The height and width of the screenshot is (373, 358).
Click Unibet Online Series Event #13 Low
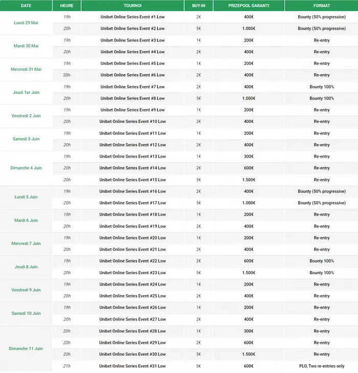click(x=132, y=156)
